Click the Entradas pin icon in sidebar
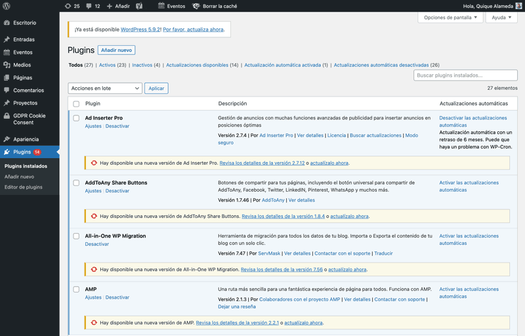525x336 pixels. click(7, 39)
